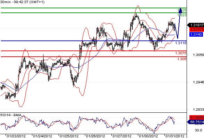Screen dimensions: 204x138
Task: Click the RSI14 - 9MA indicator label
Action: click(11, 115)
